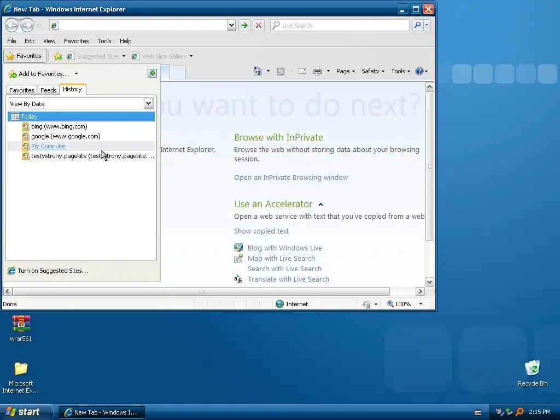Open the View By Date combo box
The image size is (560, 420).
pyautogui.click(x=81, y=103)
